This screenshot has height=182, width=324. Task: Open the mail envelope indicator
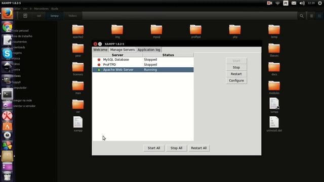tap(294, 3)
